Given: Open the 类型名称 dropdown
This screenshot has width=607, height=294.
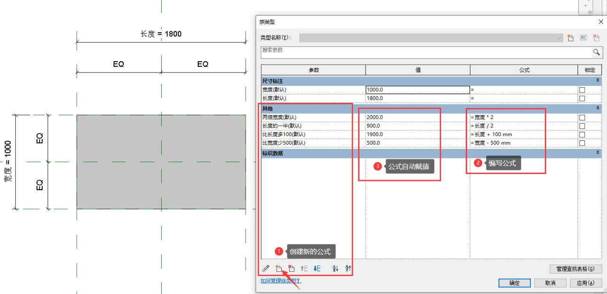Looking at the screenshot, I should coord(431,38).
